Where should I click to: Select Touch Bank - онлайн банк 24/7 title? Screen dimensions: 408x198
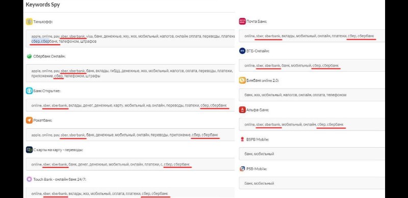60,179
